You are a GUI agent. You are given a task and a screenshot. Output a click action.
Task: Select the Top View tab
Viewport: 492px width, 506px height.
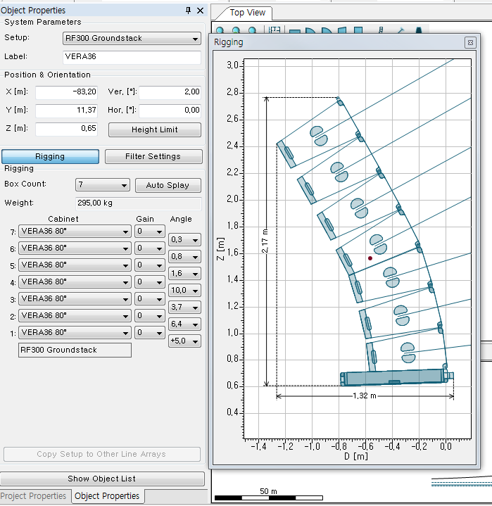(247, 13)
